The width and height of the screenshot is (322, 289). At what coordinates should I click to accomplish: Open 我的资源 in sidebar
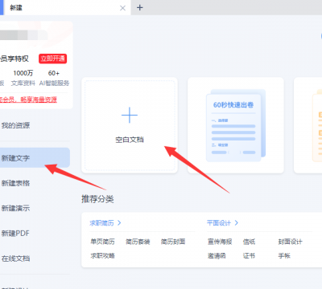coord(15,125)
